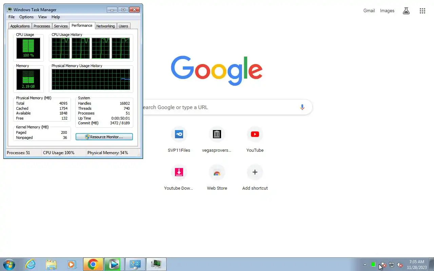The image size is (434, 271).
Task: Click the Cached memory value 1754
Action: click(63, 108)
